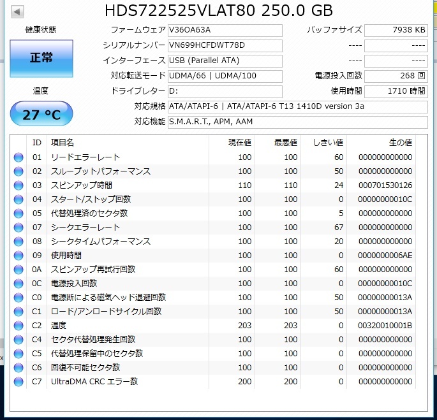Click the status circle for ID C4

[19, 340]
